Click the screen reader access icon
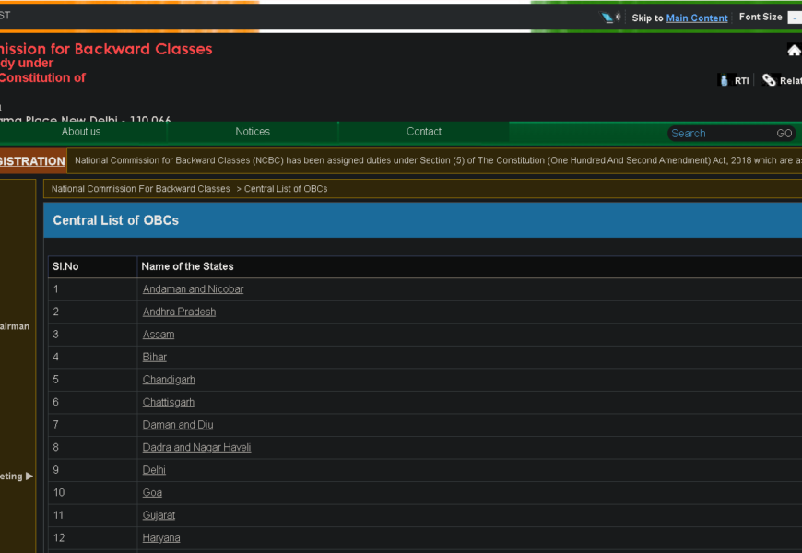The height and width of the screenshot is (553, 802). click(x=610, y=18)
